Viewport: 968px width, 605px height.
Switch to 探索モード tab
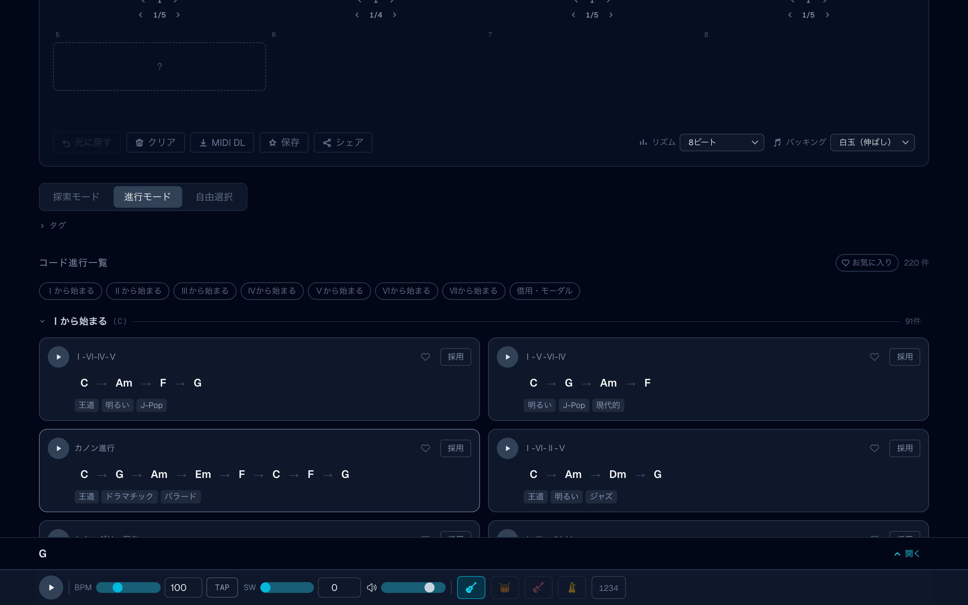(76, 197)
